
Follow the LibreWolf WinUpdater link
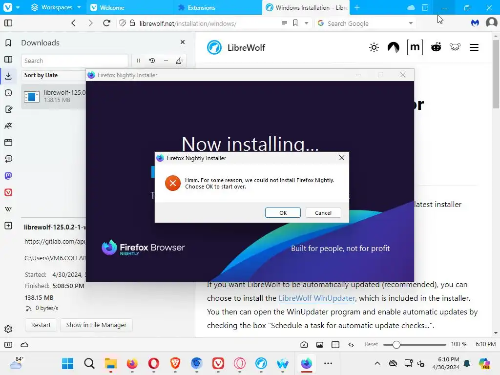pyautogui.click(x=316, y=298)
